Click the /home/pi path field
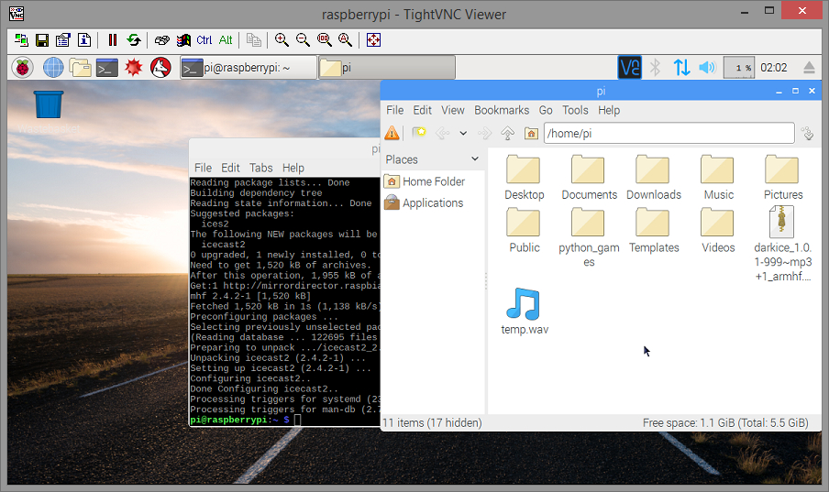829x492 pixels. 669,133
